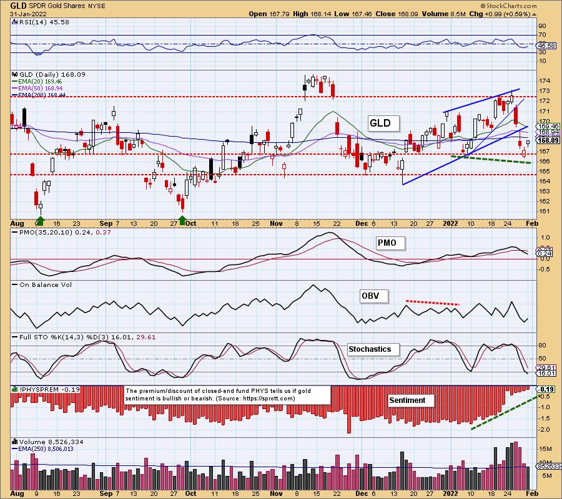Click the RSI(14) indicator icon

pos(14,22)
